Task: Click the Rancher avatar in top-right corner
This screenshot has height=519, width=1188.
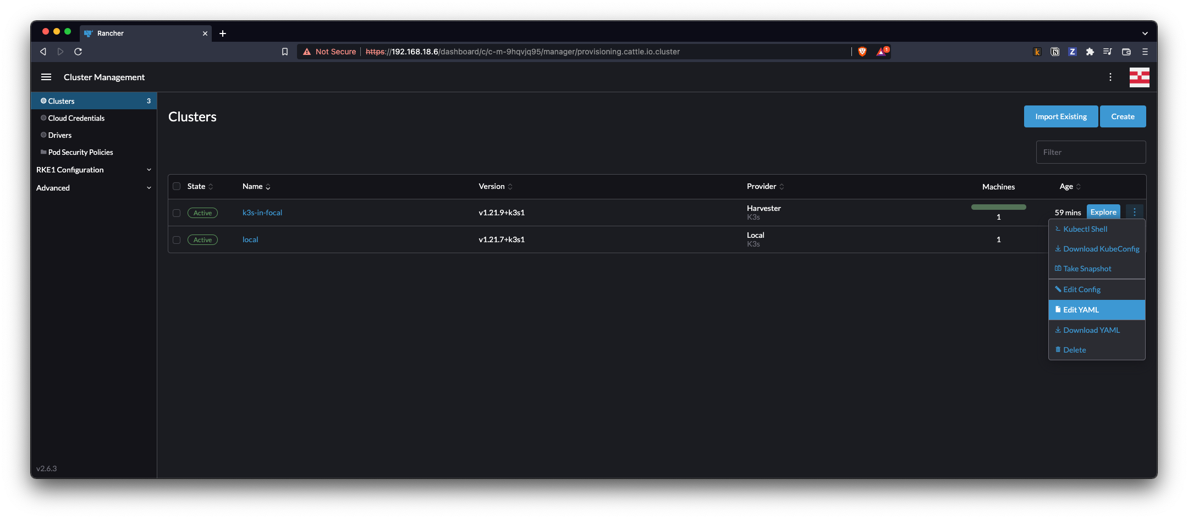Action: click(x=1139, y=77)
